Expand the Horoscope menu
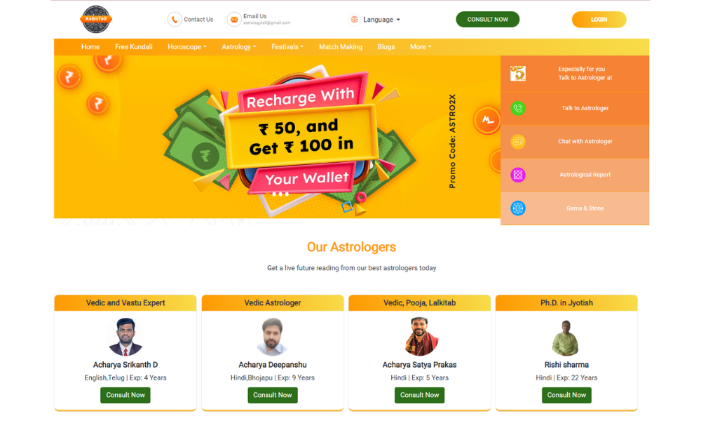The height and width of the screenshot is (421, 701). [x=187, y=47]
